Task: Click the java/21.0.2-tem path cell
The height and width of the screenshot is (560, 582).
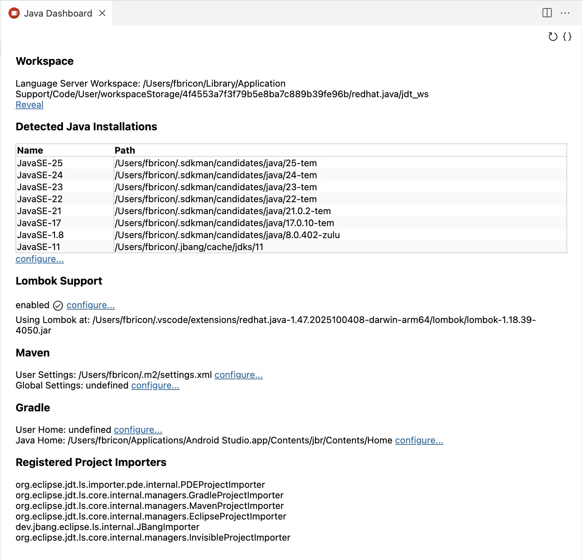Action: [x=340, y=211]
